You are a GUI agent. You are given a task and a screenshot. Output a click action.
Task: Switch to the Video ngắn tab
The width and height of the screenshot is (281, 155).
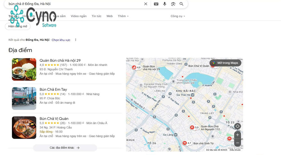[79, 16]
